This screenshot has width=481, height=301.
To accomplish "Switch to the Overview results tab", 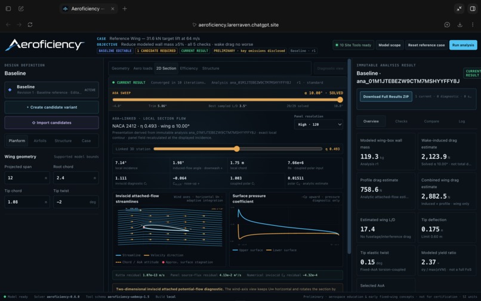I will tap(371, 121).
